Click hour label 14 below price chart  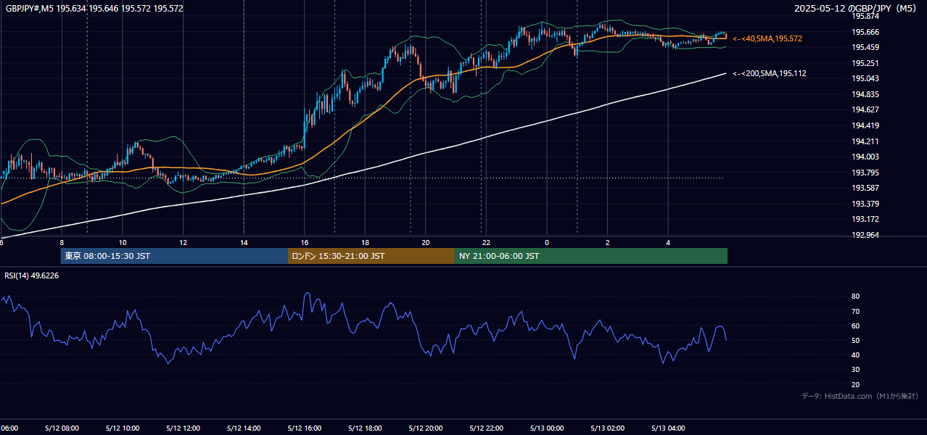coord(244,243)
